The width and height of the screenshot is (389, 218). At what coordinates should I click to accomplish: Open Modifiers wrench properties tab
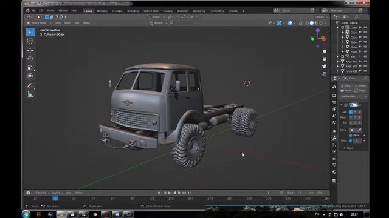(334, 138)
